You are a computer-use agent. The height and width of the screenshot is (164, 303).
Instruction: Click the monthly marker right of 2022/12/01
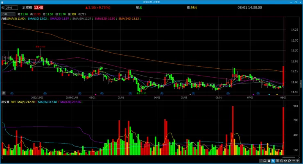[45, 93]
